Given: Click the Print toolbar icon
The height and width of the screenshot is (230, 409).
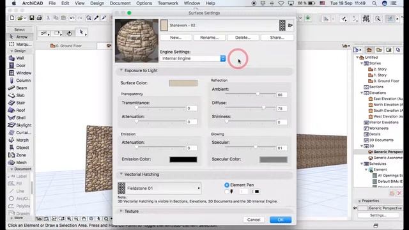Looking at the screenshot, I should 39,18.
